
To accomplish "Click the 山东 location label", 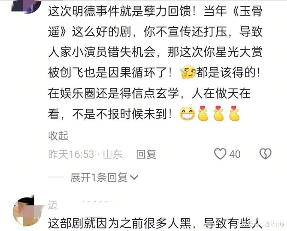I will click(x=113, y=154).
